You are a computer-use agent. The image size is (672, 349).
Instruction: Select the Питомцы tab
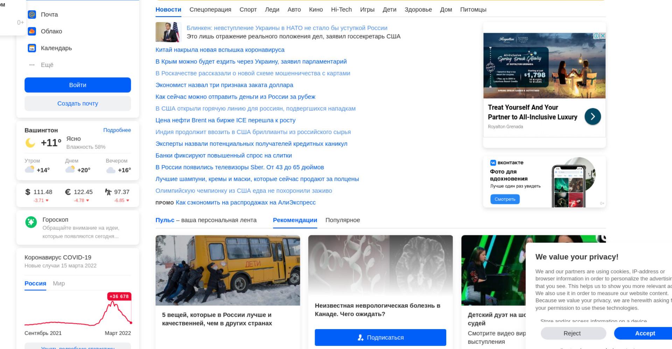click(473, 9)
